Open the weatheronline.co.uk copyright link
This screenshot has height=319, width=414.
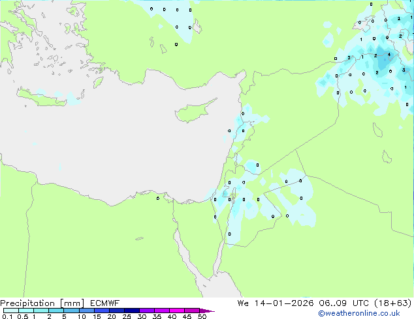(358, 313)
